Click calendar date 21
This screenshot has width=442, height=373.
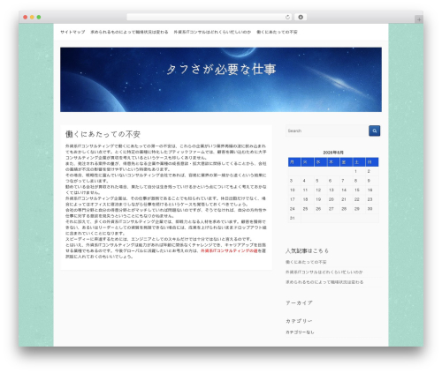[x=344, y=199]
